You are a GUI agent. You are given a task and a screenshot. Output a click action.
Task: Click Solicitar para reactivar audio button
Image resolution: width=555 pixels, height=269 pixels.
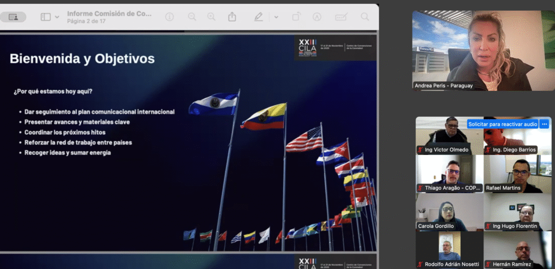pyautogui.click(x=502, y=124)
